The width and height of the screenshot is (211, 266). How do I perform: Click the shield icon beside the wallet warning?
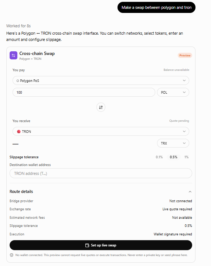tap(11, 255)
